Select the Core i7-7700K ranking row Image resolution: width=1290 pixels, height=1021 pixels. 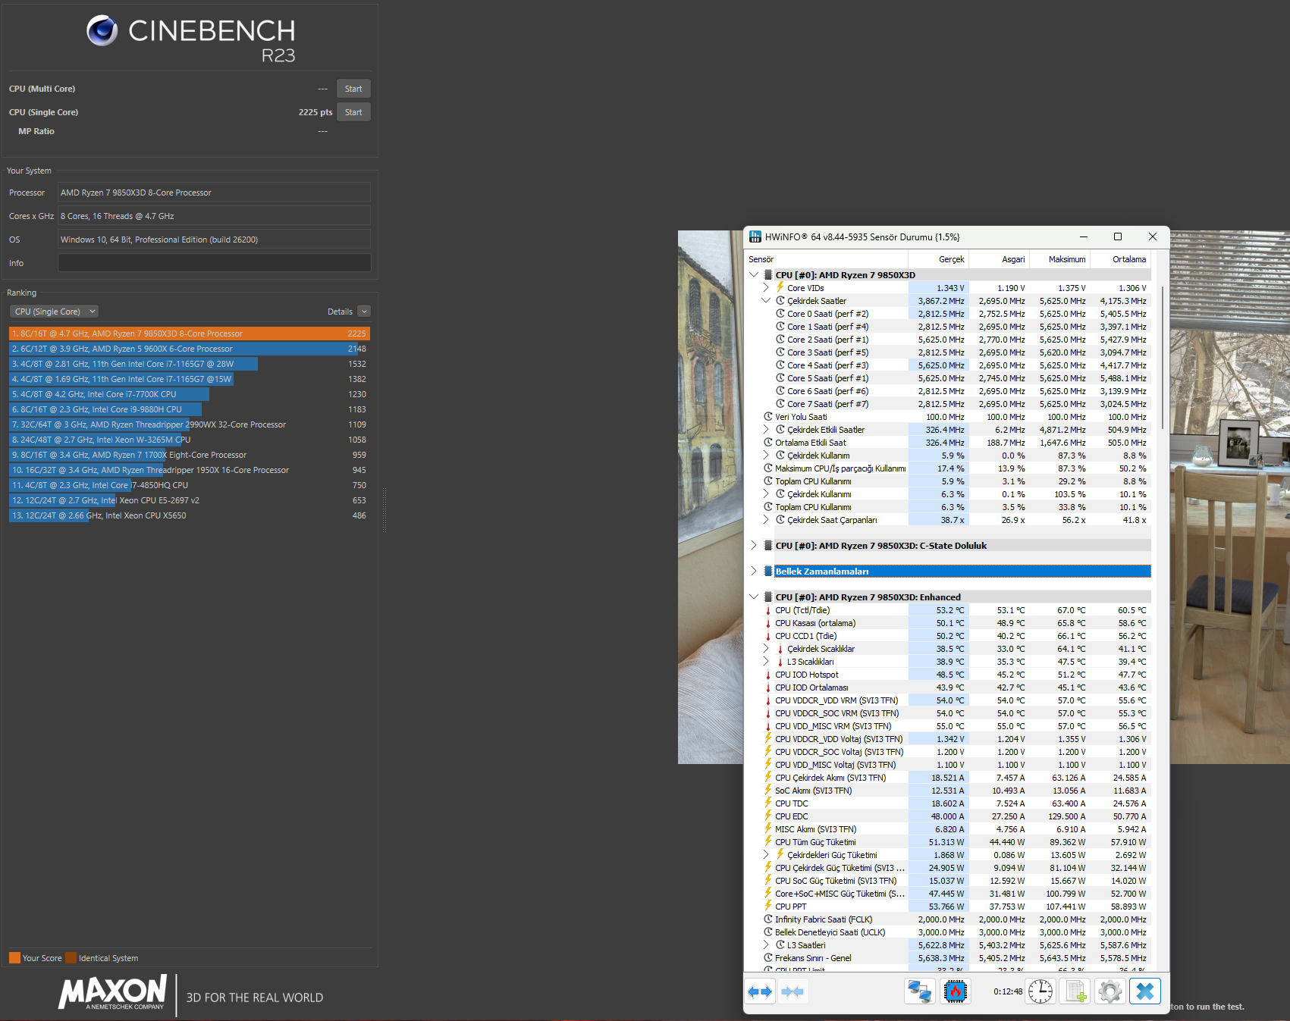point(190,394)
